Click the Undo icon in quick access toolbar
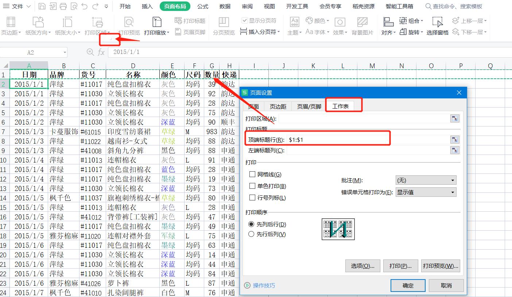 point(84,5)
